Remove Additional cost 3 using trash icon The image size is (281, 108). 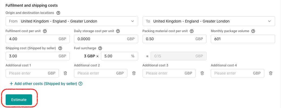pyautogui.click(x=202, y=73)
